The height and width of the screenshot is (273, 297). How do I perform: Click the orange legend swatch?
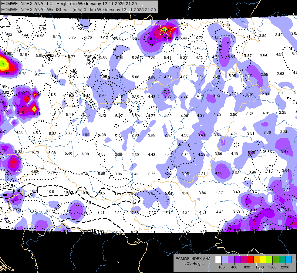pyautogui.click(x=257, y=260)
